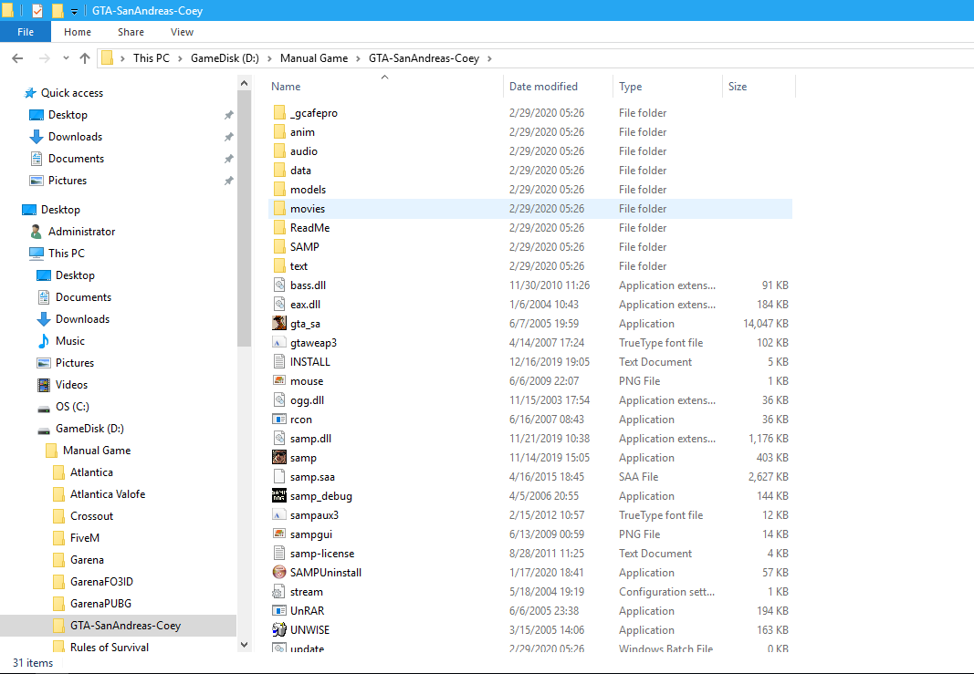Select the sampgui PNG file icon

[x=279, y=534]
